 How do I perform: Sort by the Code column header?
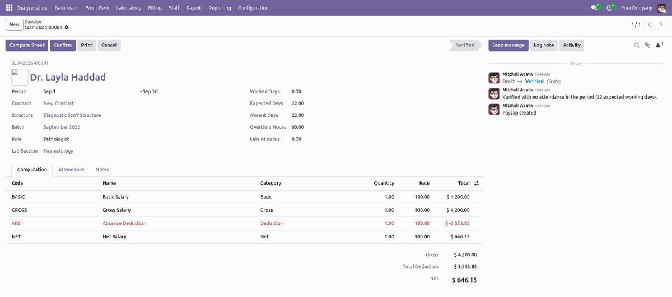point(17,183)
